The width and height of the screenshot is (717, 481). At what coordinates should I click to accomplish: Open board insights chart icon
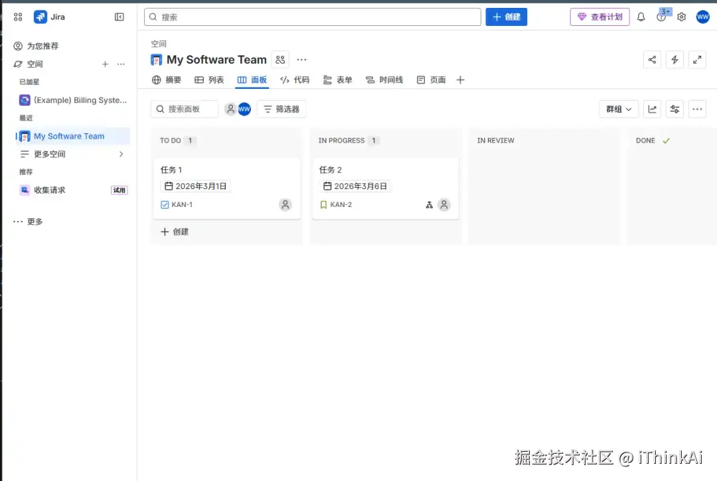(652, 109)
